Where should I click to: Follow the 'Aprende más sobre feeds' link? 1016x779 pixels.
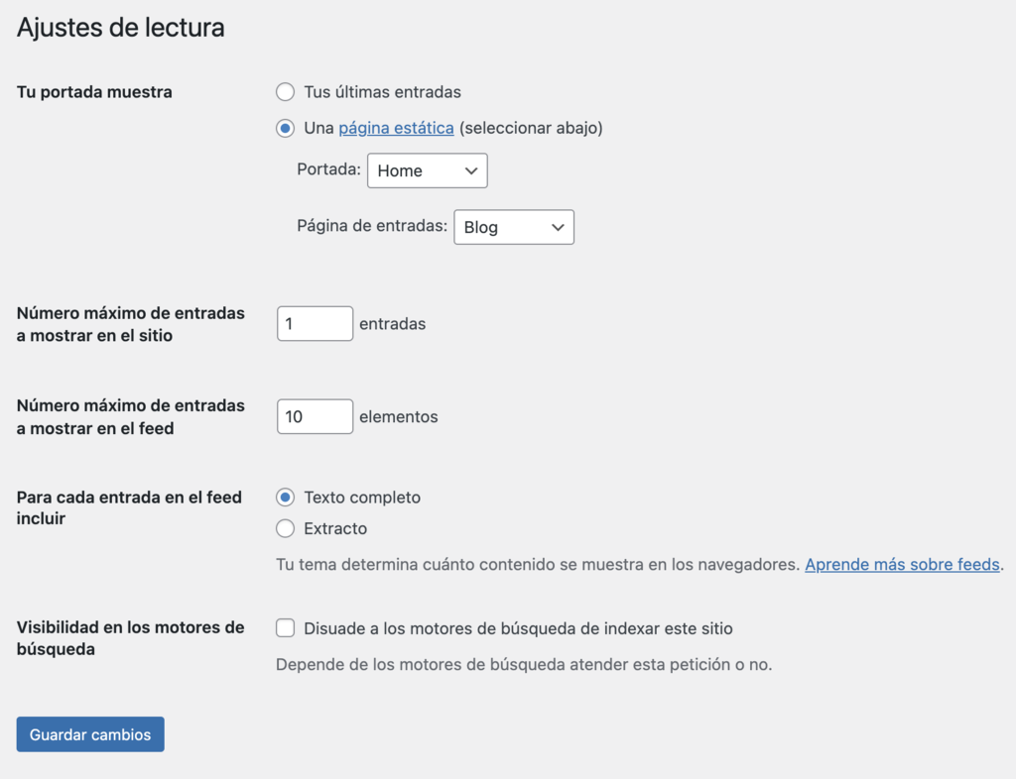[x=901, y=564]
